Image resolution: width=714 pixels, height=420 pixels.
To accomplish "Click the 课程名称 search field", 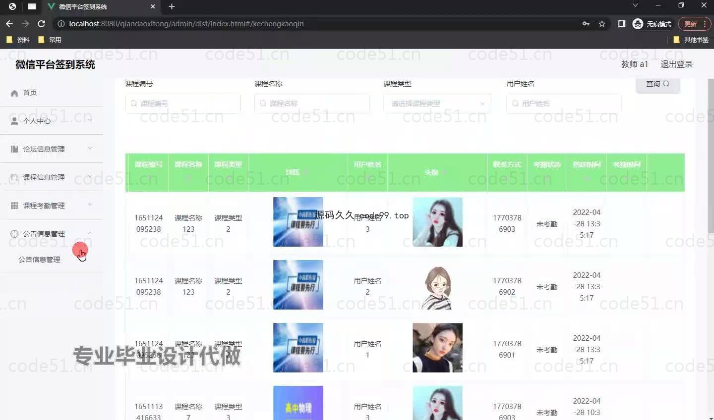I will pyautogui.click(x=312, y=104).
